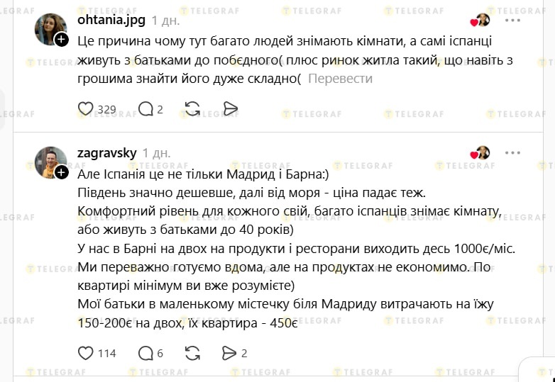The width and height of the screenshot is (555, 382).
Task: Open the ohtania.jpg profile via username
Action: (x=111, y=20)
